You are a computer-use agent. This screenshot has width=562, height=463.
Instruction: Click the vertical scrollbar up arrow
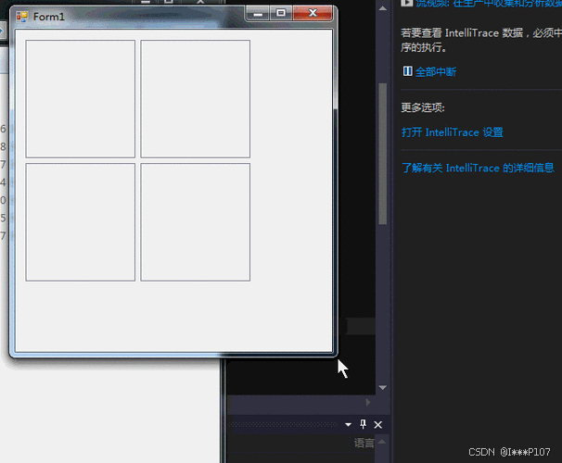pos(383,8)
